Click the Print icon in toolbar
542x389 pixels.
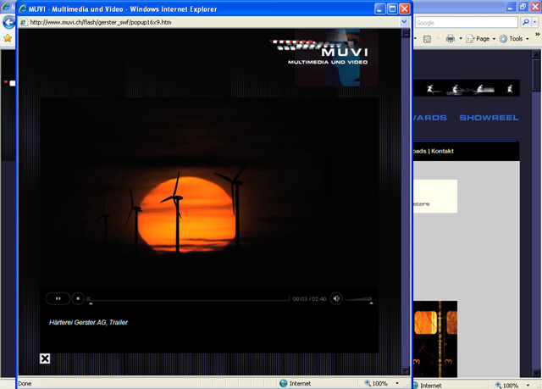tap(451, 39)
